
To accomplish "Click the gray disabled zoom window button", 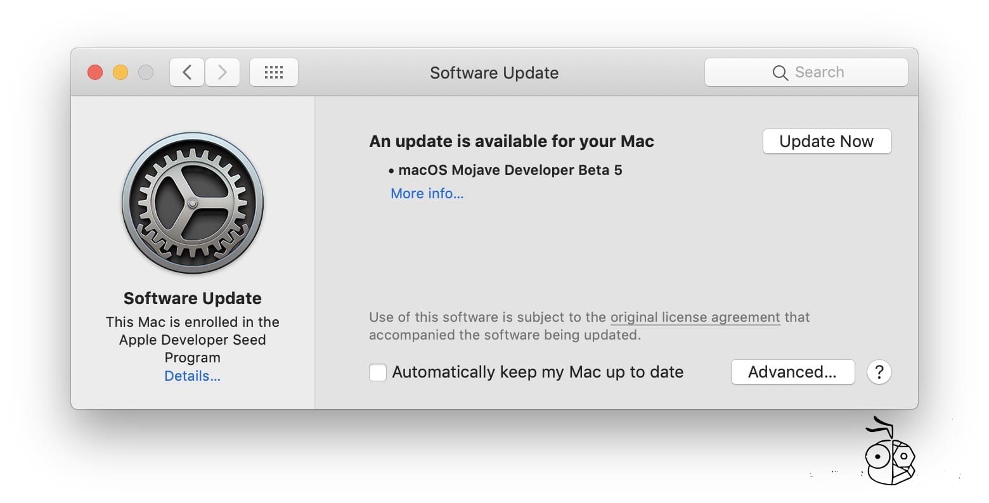I will pos(146,72).
